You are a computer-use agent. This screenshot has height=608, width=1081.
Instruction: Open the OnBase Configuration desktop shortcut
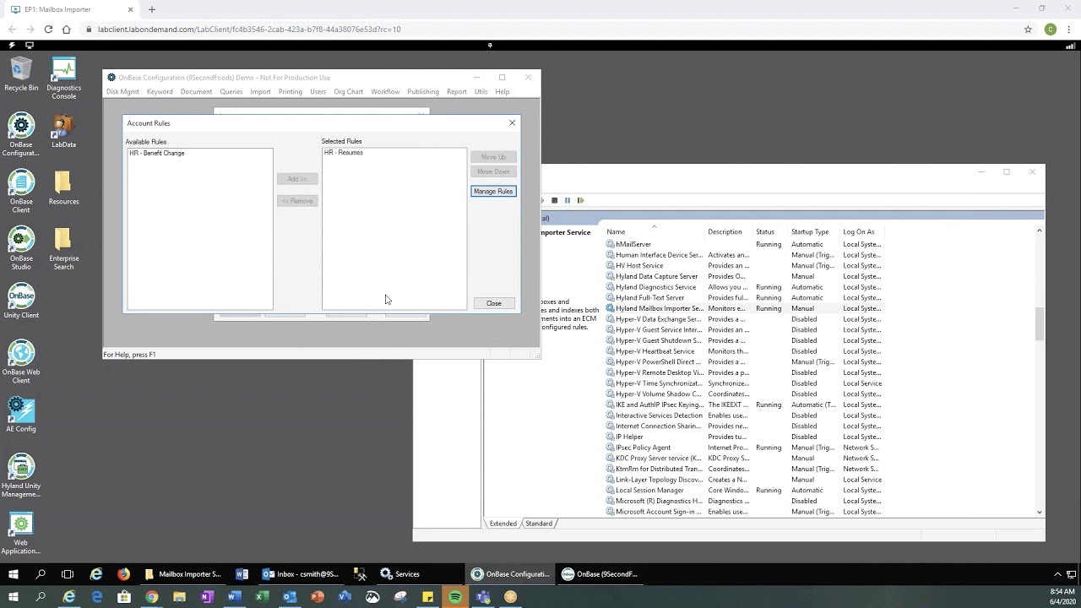pyautogui.click(x=21, y=135)
